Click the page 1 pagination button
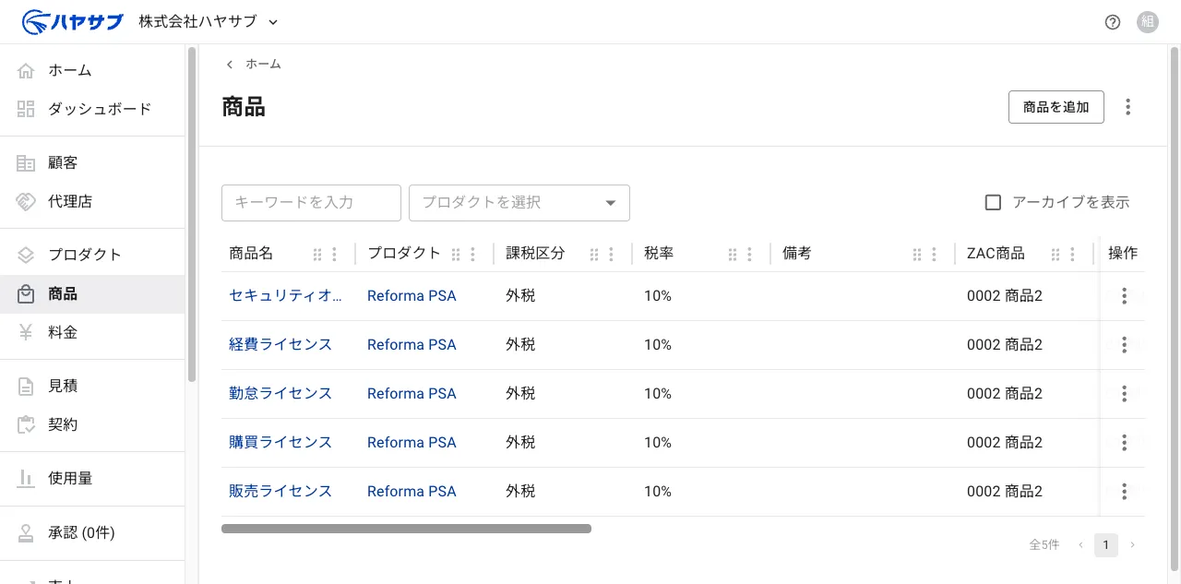This screenshot has height=584, width=1181. (x=1106, y=545)
